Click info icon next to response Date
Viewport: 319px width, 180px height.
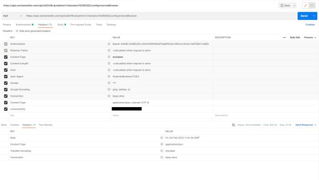161,138
